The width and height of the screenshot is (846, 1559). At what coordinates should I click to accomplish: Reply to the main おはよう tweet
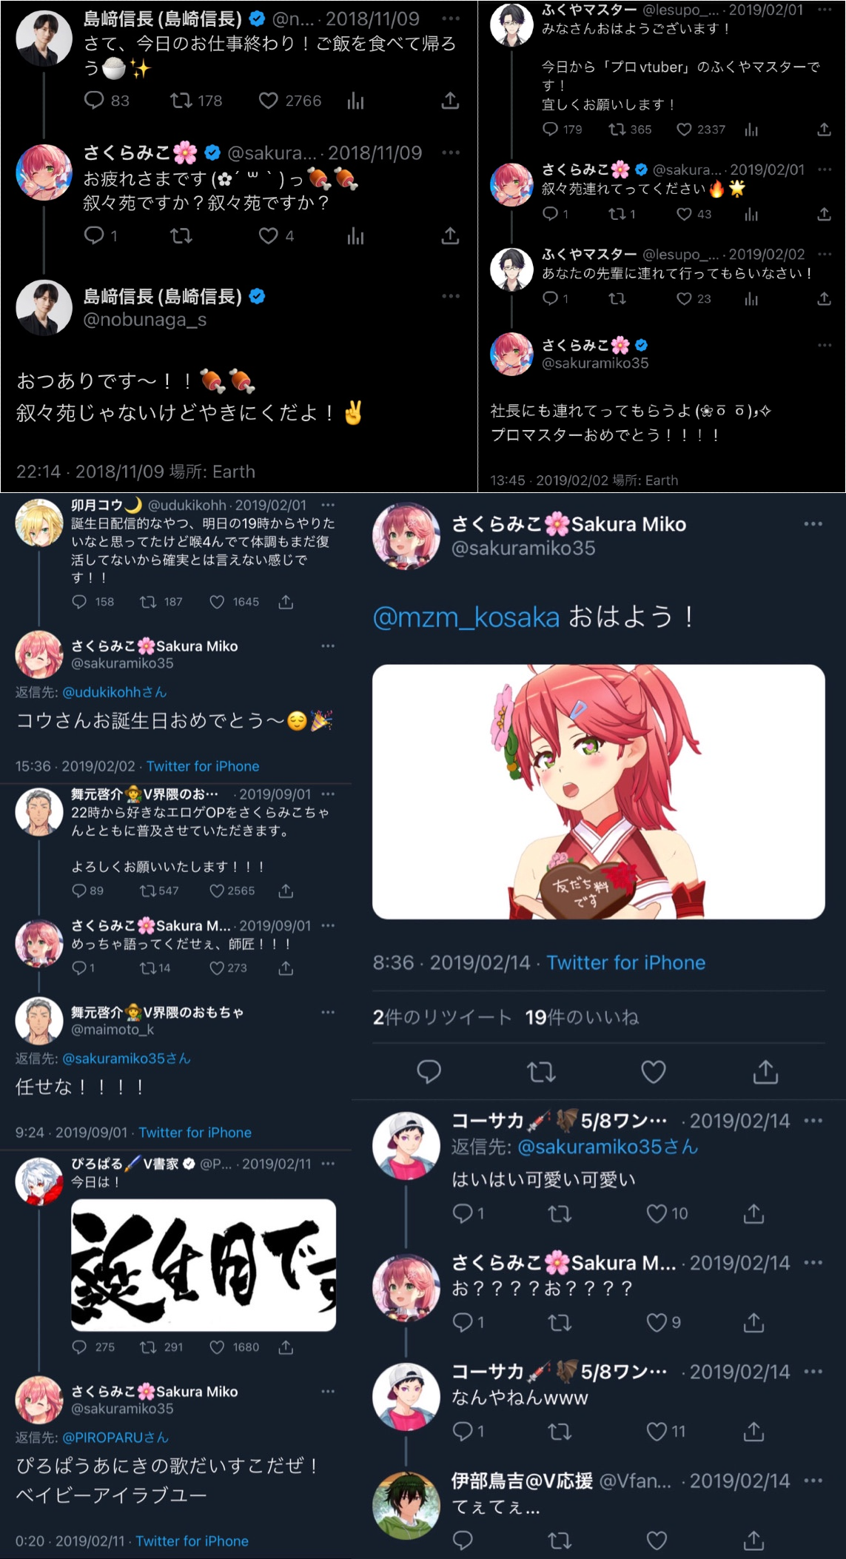429,1071
